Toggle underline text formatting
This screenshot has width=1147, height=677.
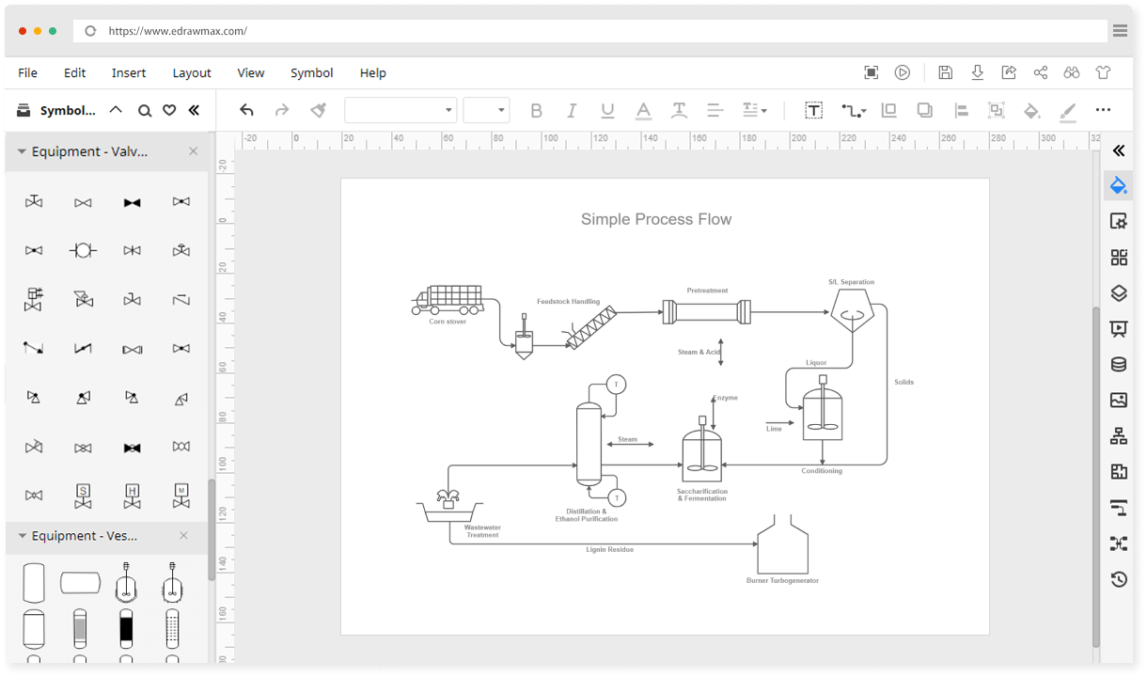click(x=607, y=110)
